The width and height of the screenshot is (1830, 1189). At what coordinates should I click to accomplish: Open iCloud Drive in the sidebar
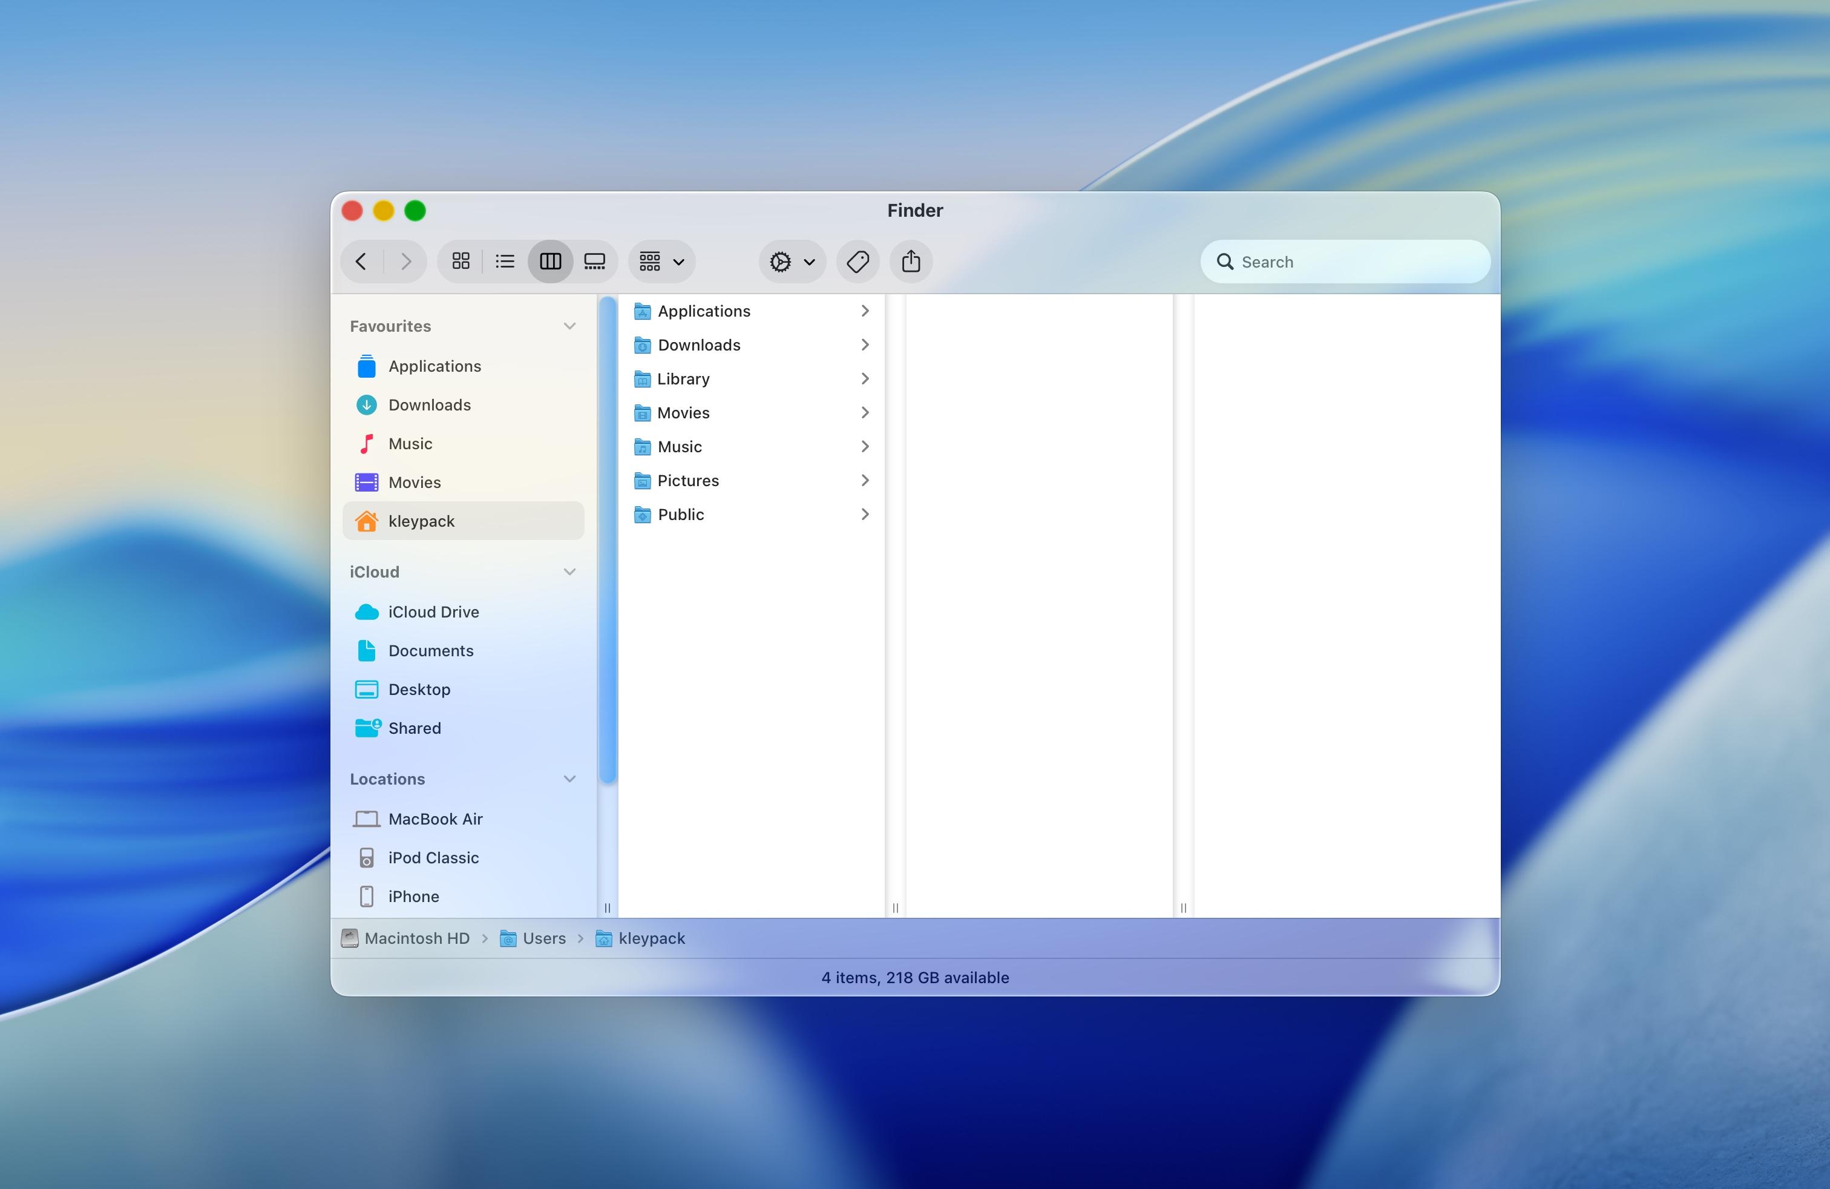coord(464,611)
